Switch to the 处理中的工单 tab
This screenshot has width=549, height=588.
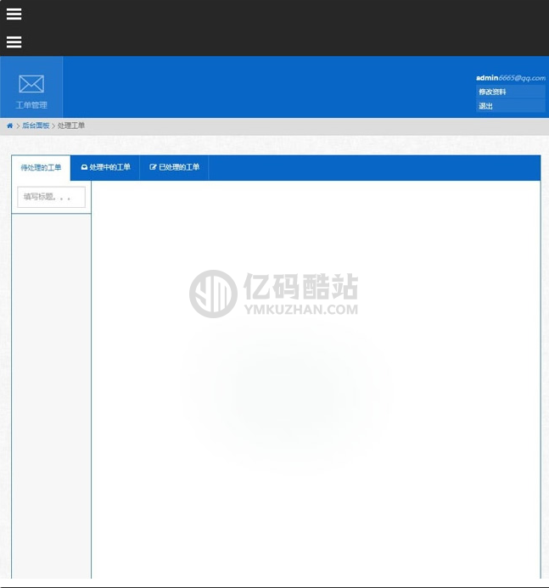point(105,167)
